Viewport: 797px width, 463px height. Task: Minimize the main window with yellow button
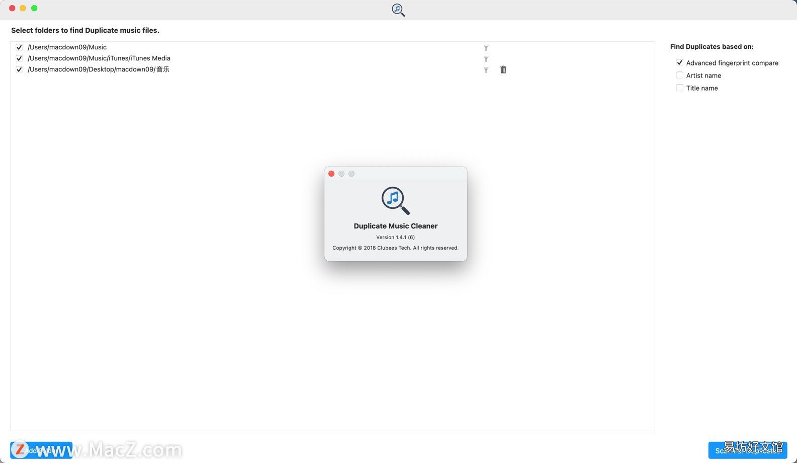pos(23,8)
